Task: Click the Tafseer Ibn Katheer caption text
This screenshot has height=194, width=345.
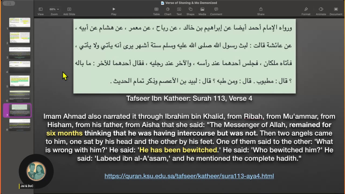Action: click(189, 99)
